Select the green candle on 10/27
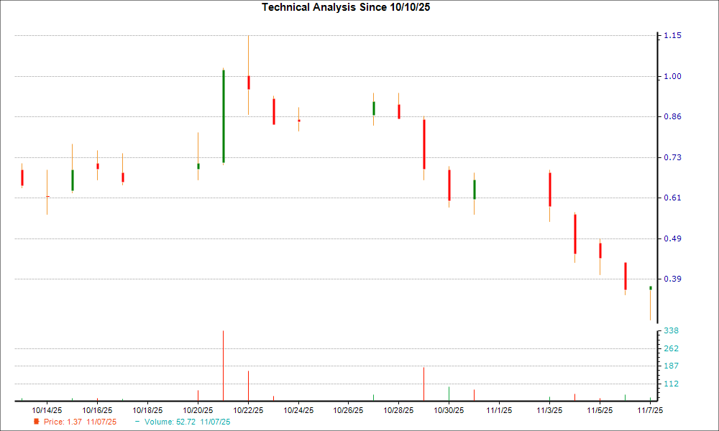Screen dimensions: 719x431 (x=374, y=108)
